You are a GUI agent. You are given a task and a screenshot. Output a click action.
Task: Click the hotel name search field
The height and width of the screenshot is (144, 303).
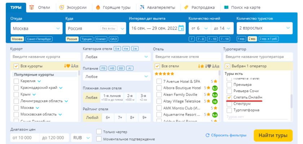(x=187, y=57)
